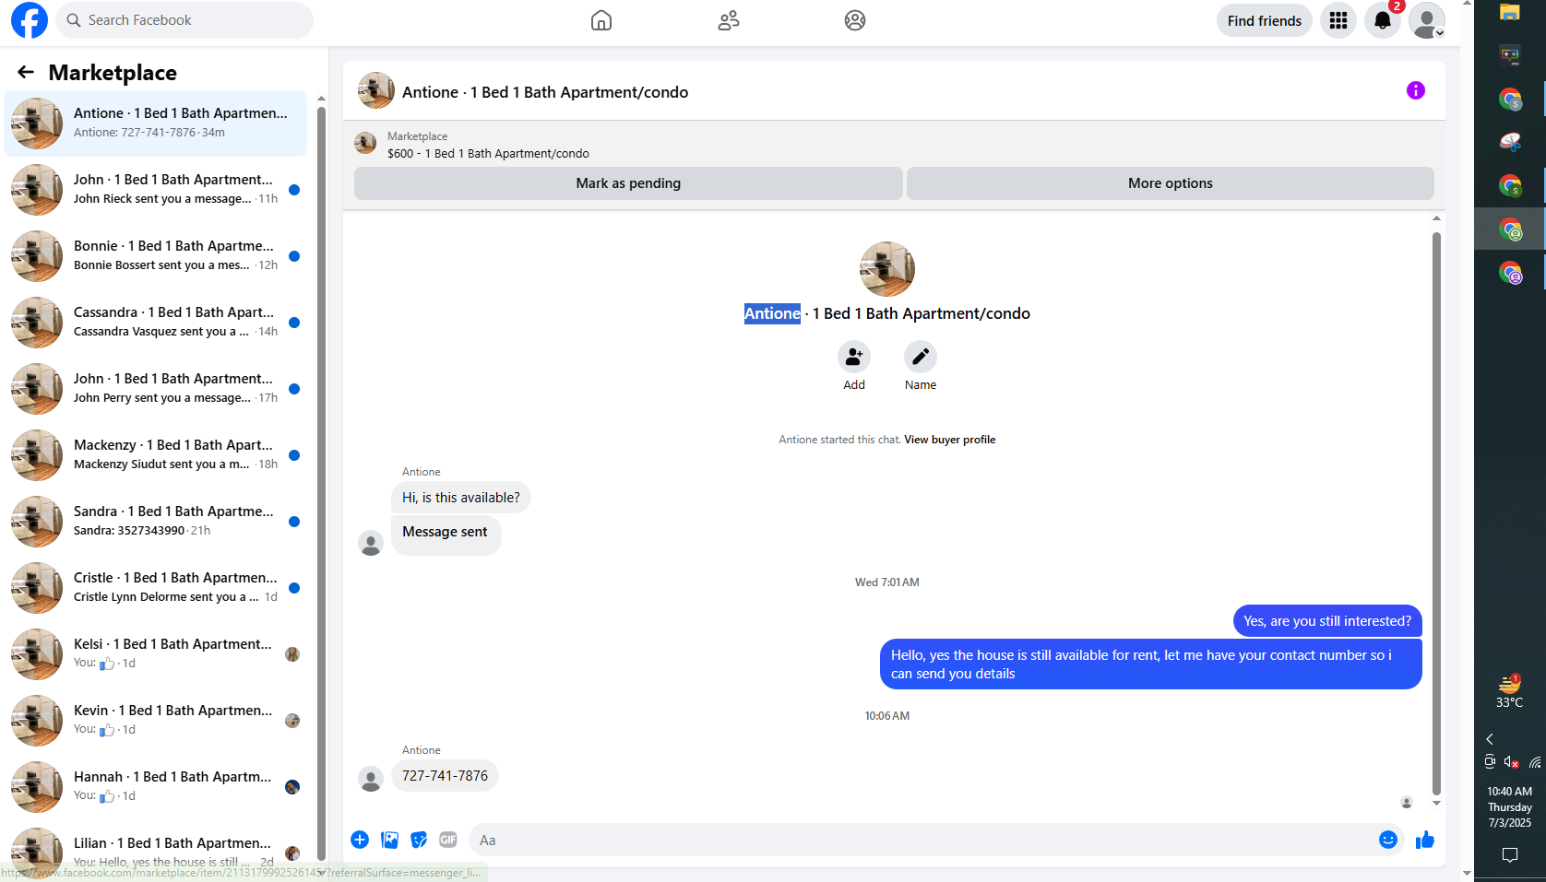This screenshot has height=882, width=1546.
Task: Open the Friends icon in top bar
Action: point(729,20)
